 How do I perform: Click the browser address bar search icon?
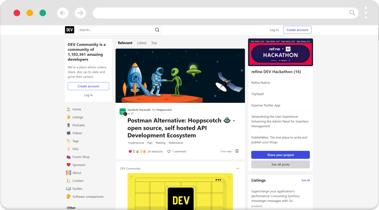352,13
